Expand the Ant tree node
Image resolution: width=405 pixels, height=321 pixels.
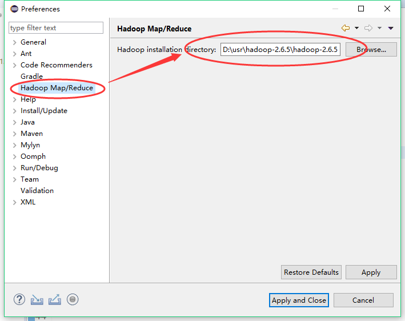tap(15, 54)
